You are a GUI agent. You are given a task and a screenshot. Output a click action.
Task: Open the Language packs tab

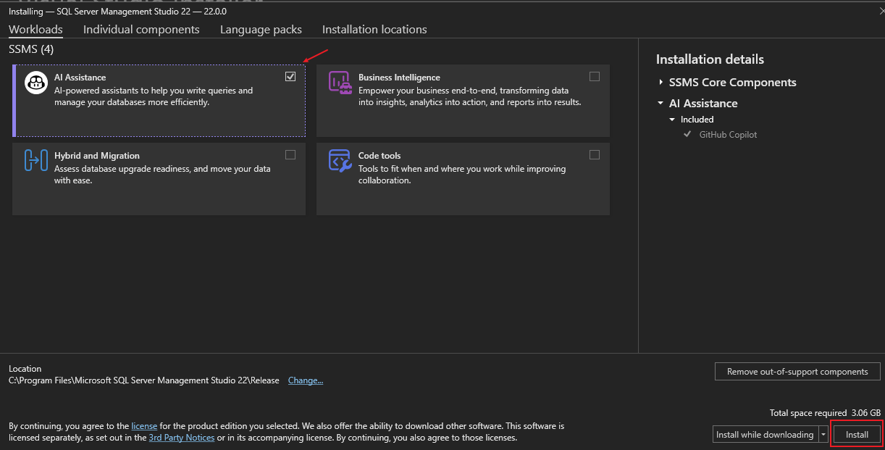[x=261, y=30]
